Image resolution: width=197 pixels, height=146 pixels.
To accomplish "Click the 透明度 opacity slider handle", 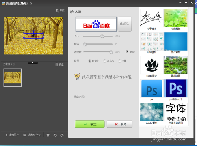I will [111, 52].
